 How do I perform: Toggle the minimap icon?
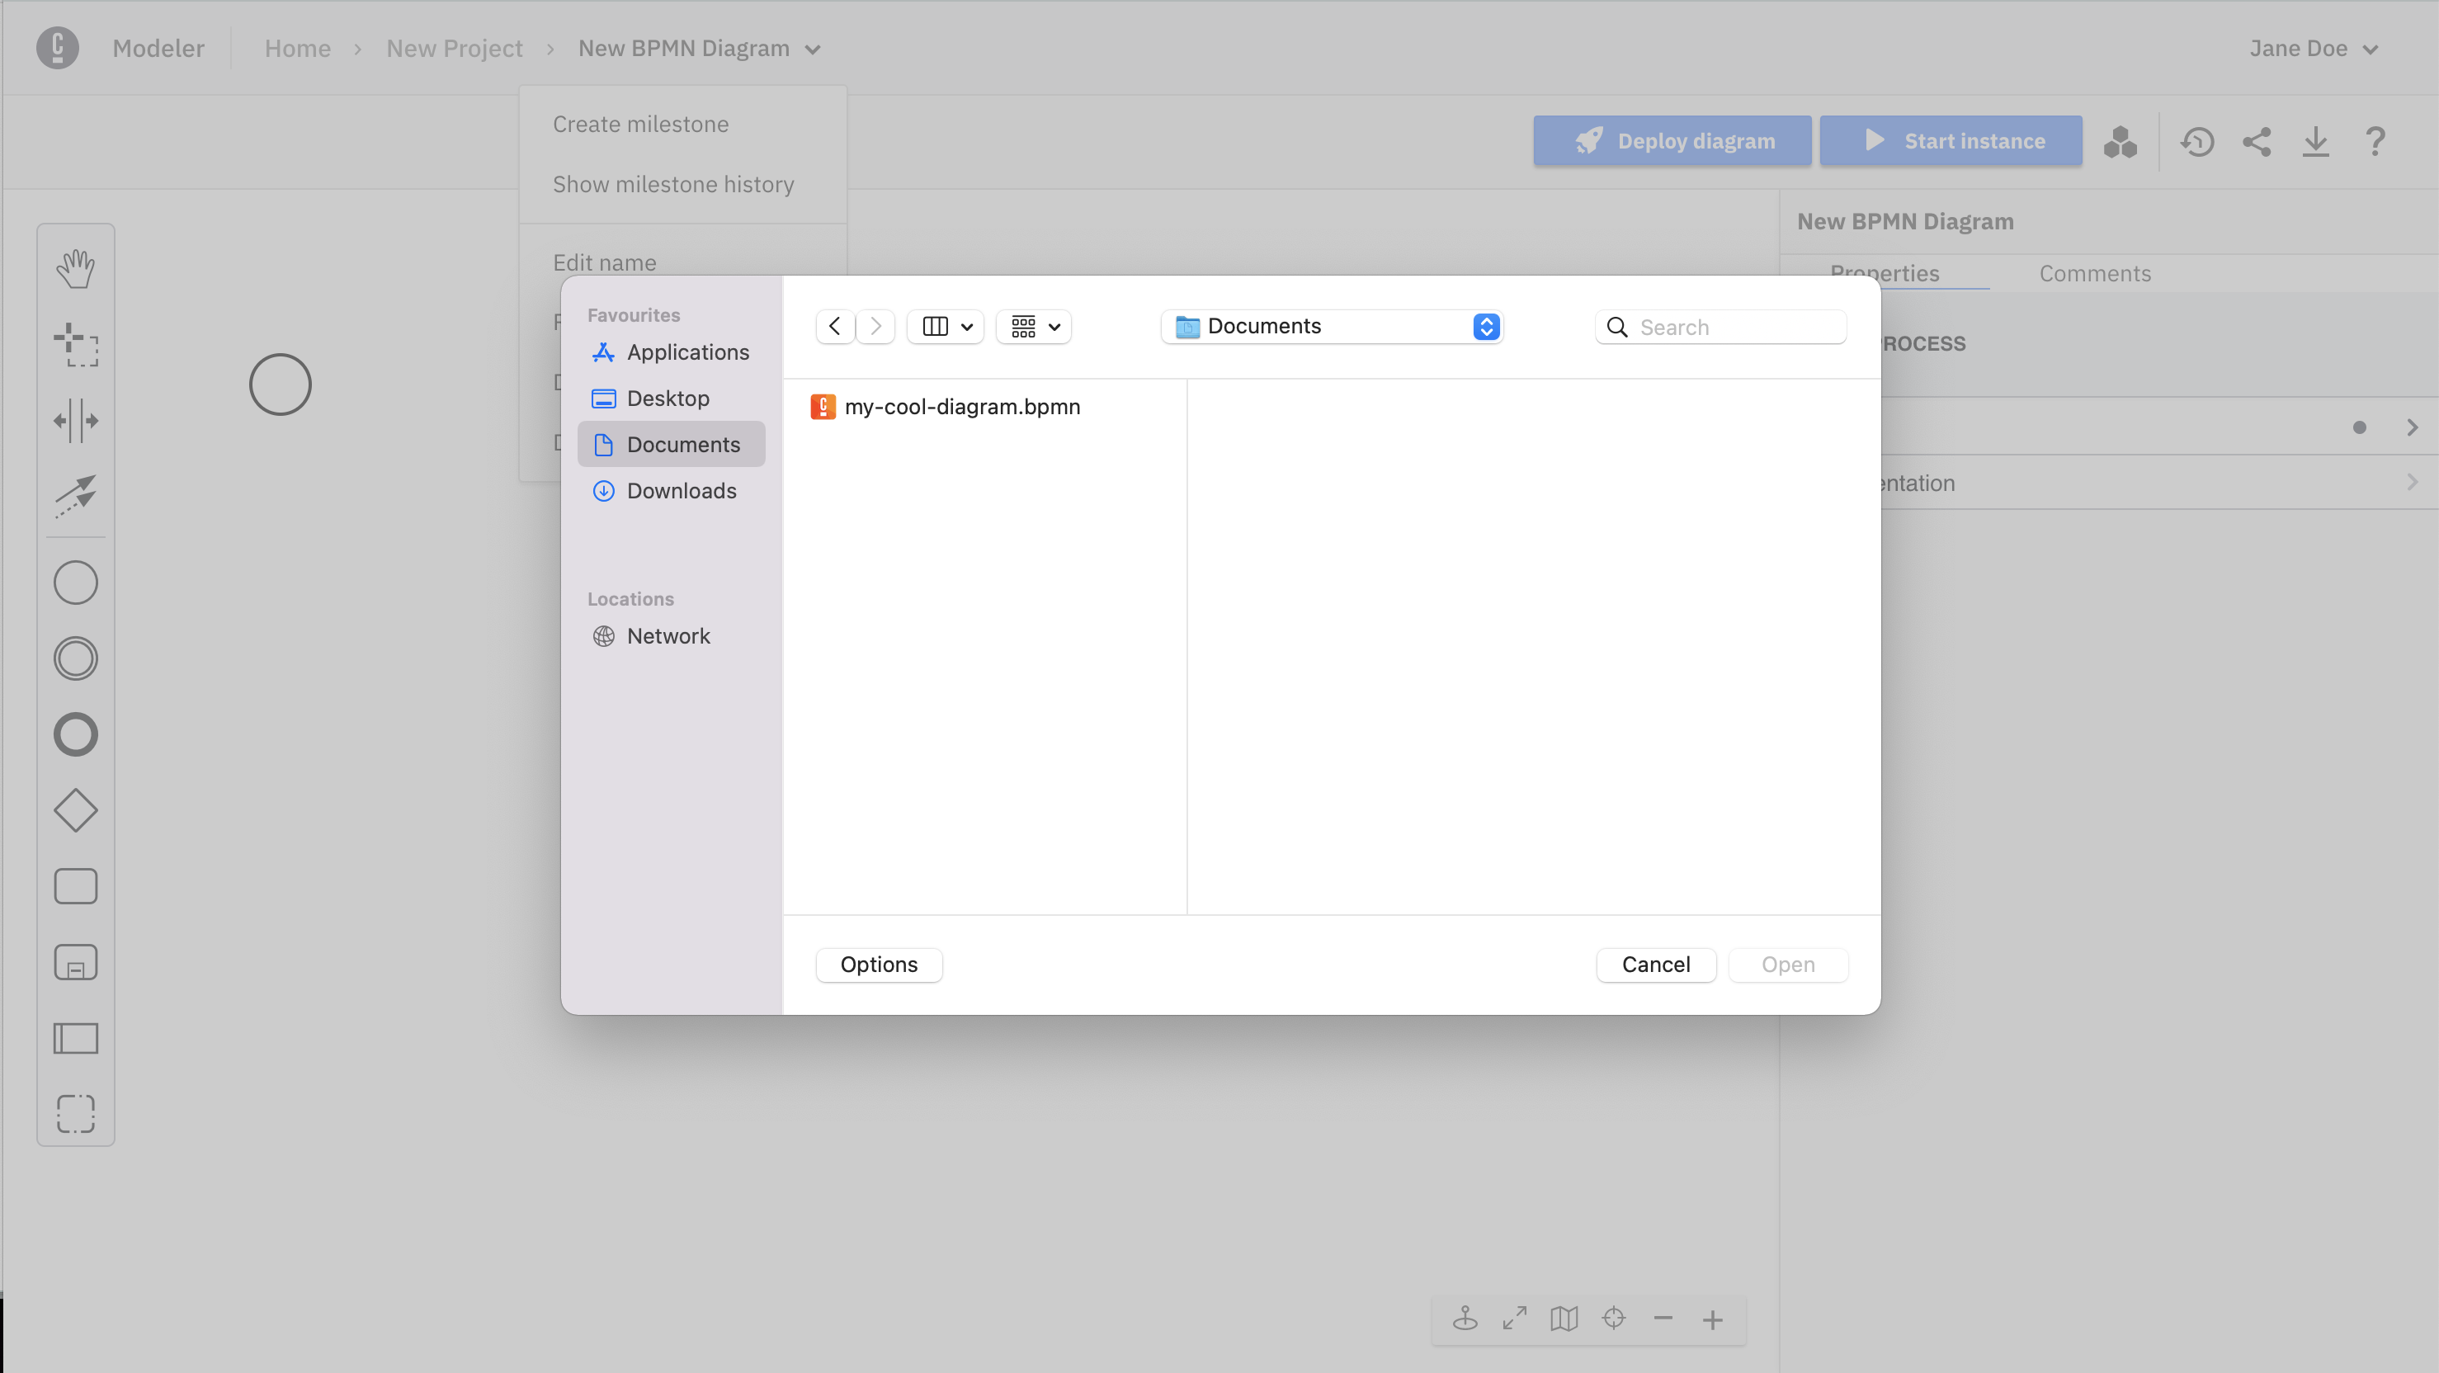tap(1564, 1318)
